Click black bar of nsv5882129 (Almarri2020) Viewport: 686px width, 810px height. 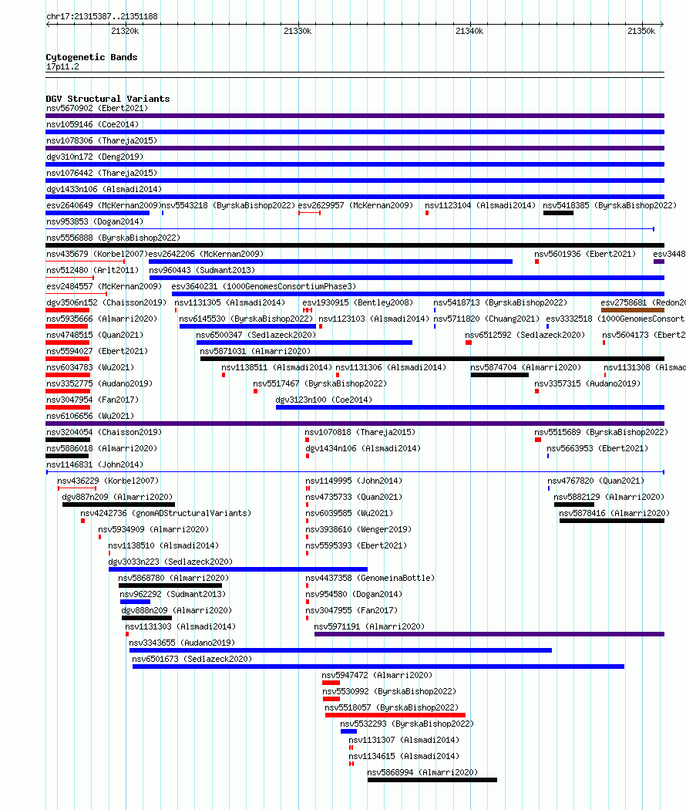click(x=574, y=505)
